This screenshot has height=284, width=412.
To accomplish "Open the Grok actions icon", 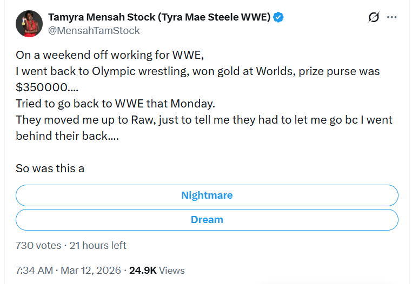I will pos(374,17).
